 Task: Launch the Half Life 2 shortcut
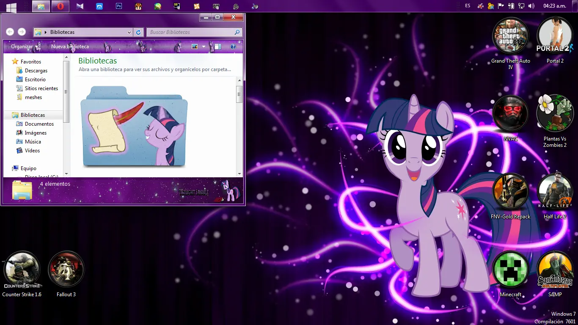tap(555, 196)
